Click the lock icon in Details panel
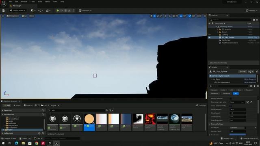 coord(257,71)
